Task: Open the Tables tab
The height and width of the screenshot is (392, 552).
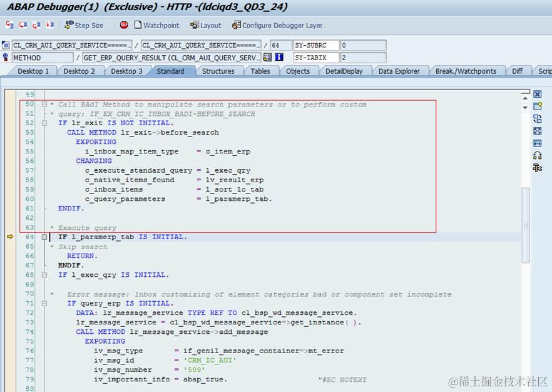Action: tap(260, 71)
